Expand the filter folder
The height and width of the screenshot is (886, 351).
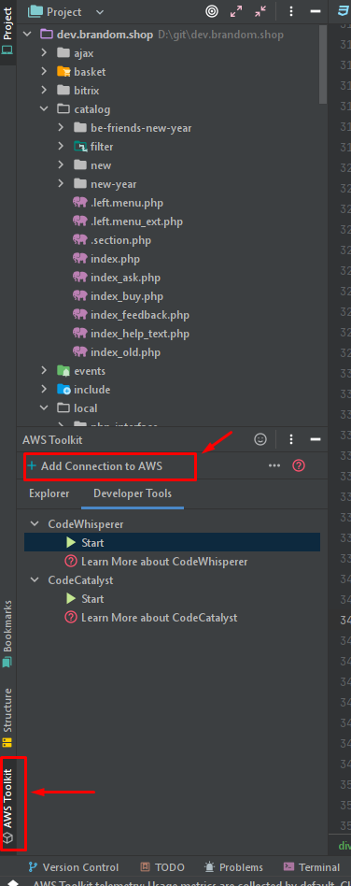61,147
